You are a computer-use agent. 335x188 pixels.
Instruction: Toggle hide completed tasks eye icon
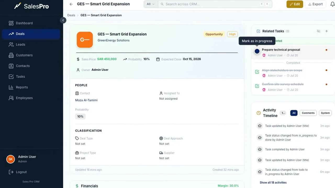tap(319, 31)
